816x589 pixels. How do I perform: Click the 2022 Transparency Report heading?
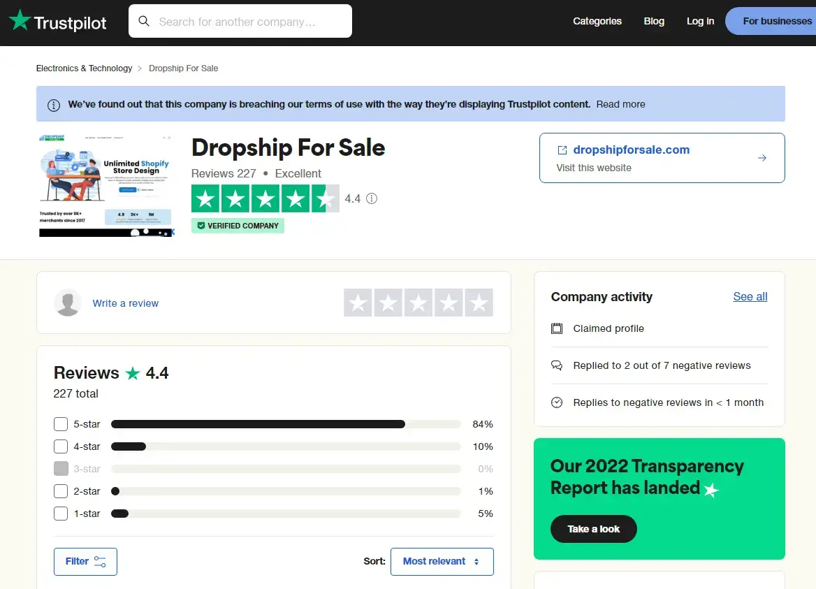tap(647, 477)
